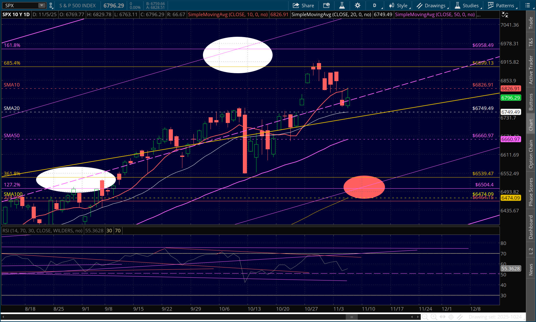
Task: Open the Dashboard sidebar tab
Action: [531, 227]
